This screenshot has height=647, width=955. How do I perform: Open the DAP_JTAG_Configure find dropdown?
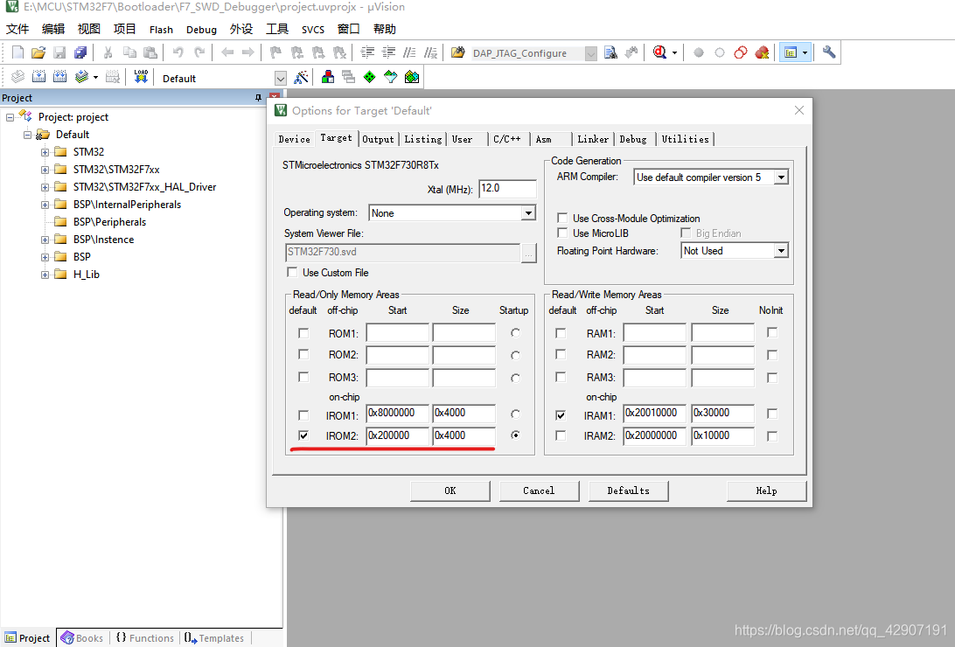click(591, 53)
